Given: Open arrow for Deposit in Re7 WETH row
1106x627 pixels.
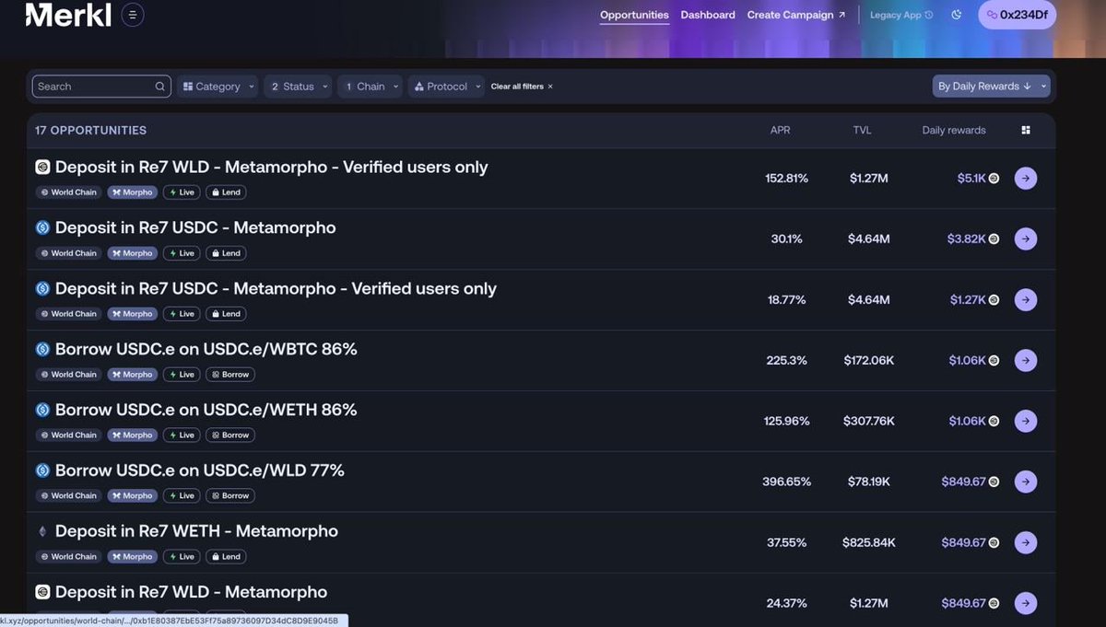Looking at the screenshot, I should click(1026, 542).
